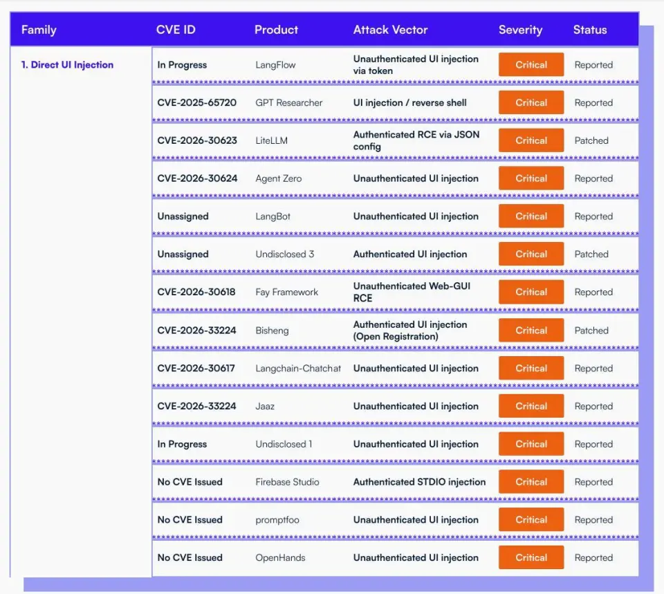
Task: Click the Attack Vector column header
Action: 390,30
